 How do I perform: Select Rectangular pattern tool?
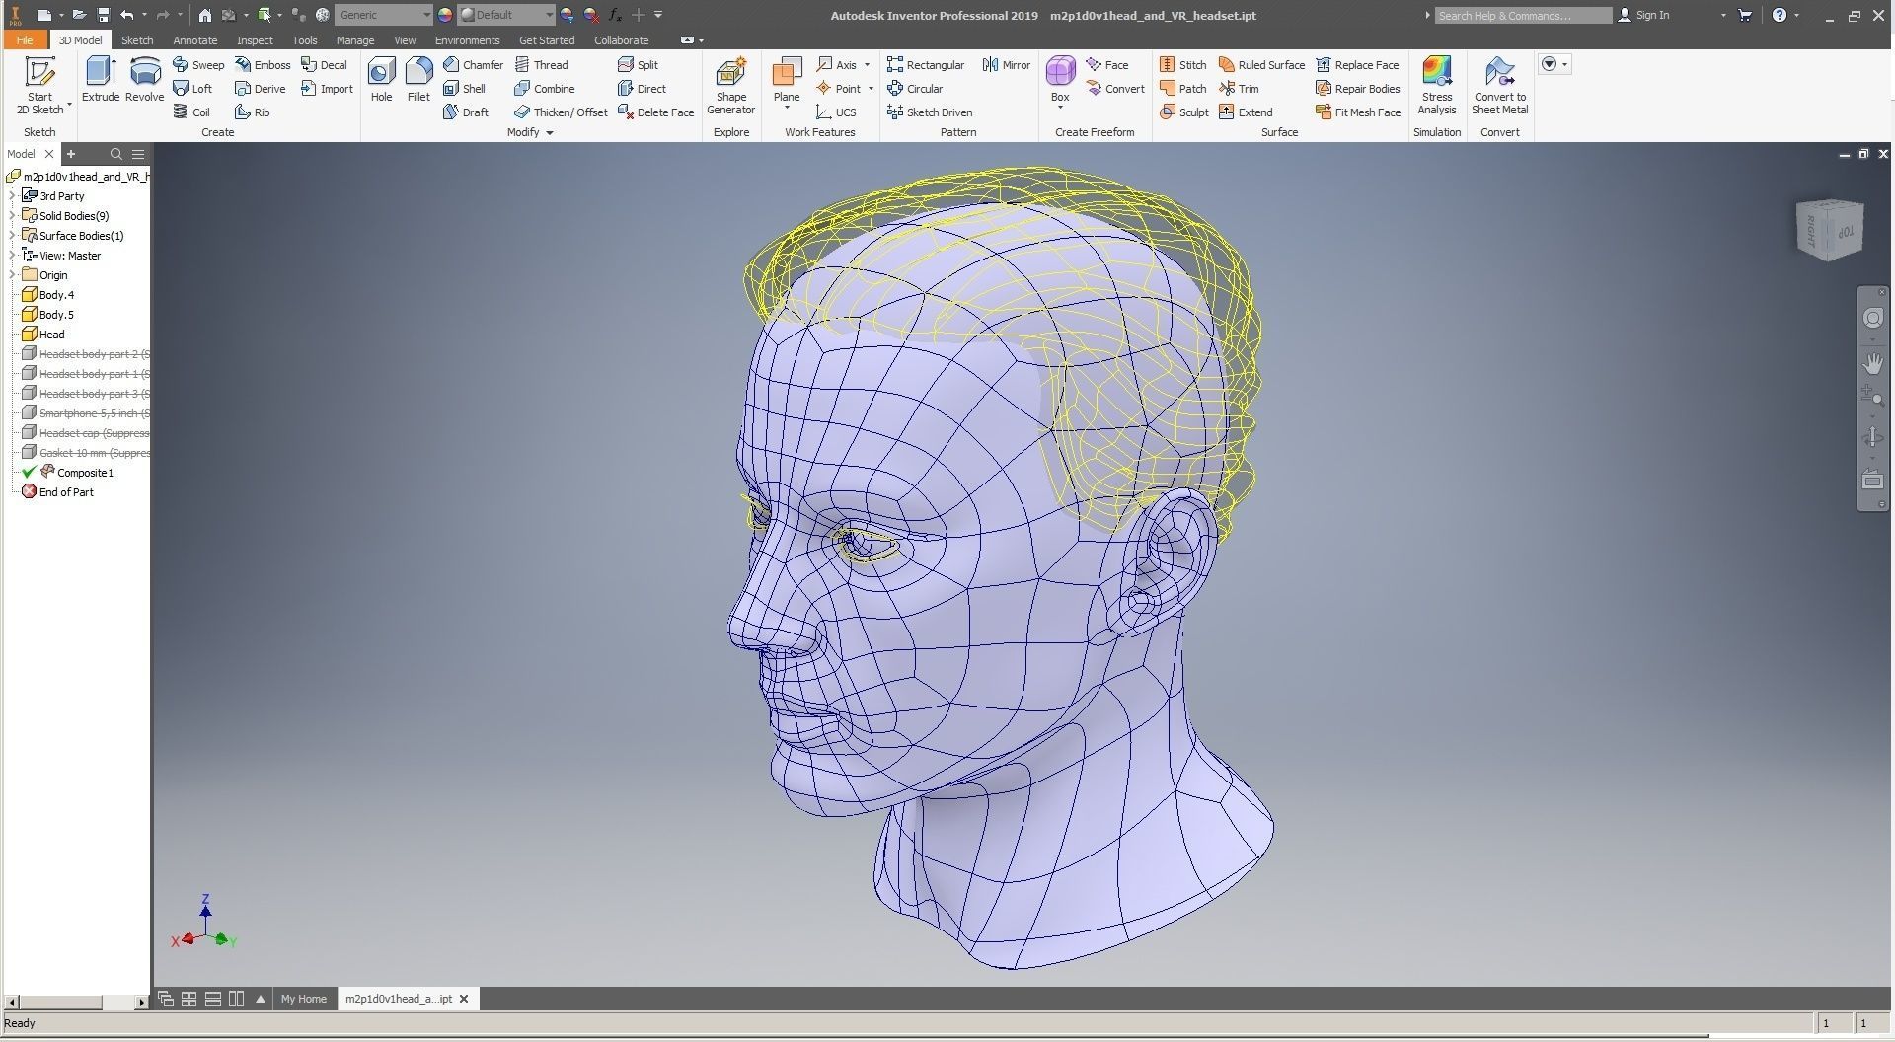coord(926,65)
